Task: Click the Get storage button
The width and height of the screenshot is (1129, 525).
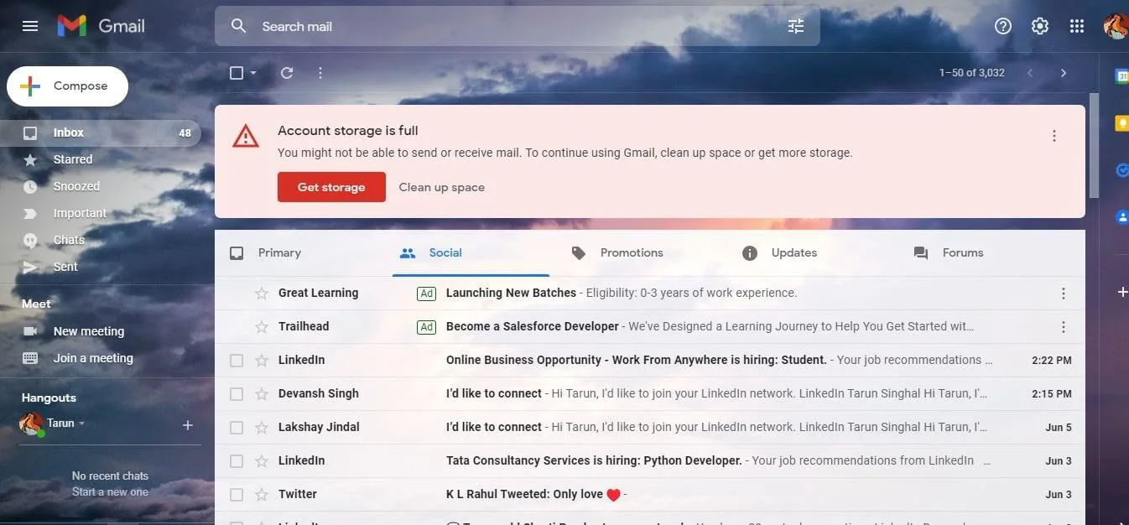Action: (331, 187)
